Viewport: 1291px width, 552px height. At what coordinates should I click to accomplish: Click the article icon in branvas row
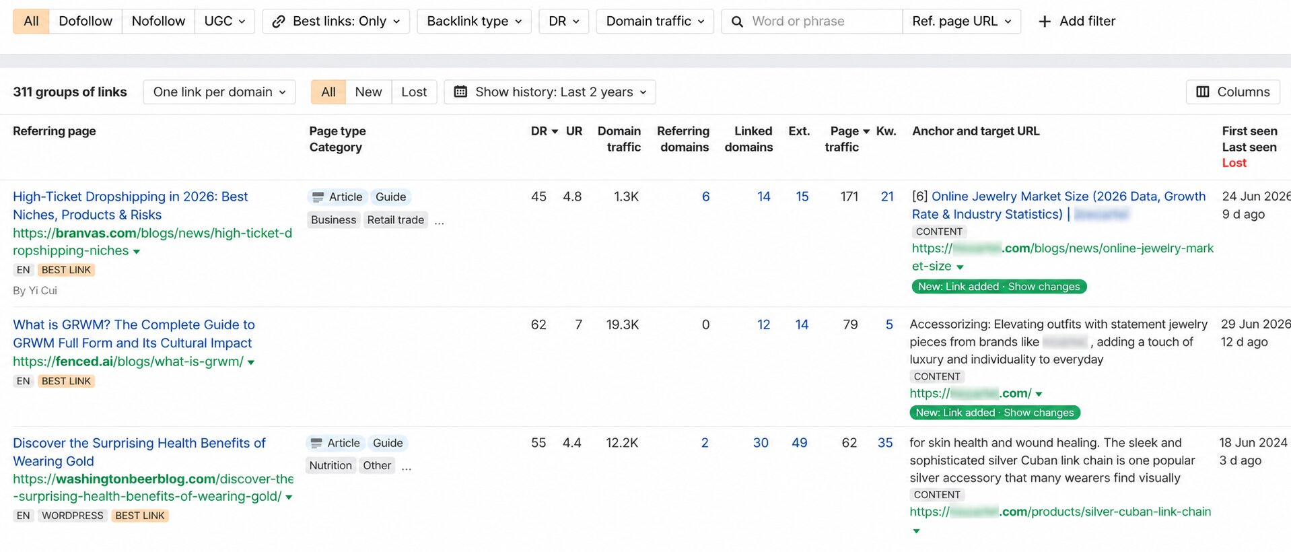(x=318, y=197)
